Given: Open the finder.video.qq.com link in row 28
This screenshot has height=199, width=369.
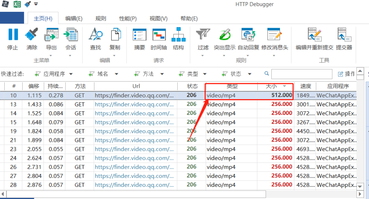Looking at the screenshot, I should click(134, 185).
